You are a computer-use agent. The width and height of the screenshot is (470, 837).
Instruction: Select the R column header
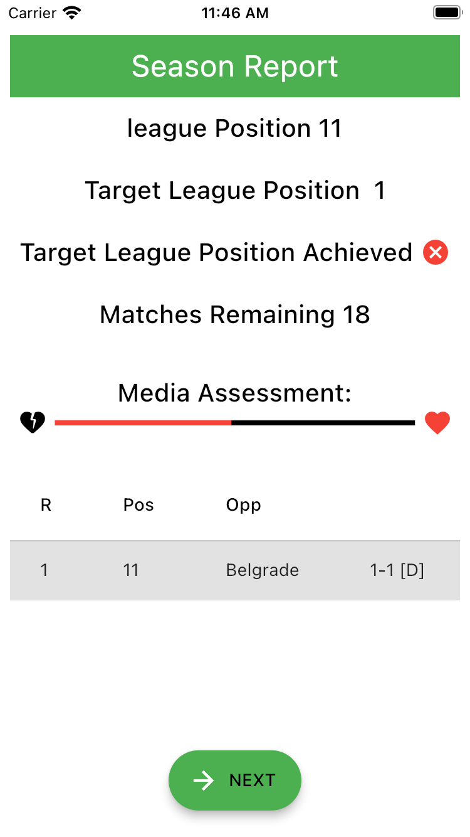46,505
